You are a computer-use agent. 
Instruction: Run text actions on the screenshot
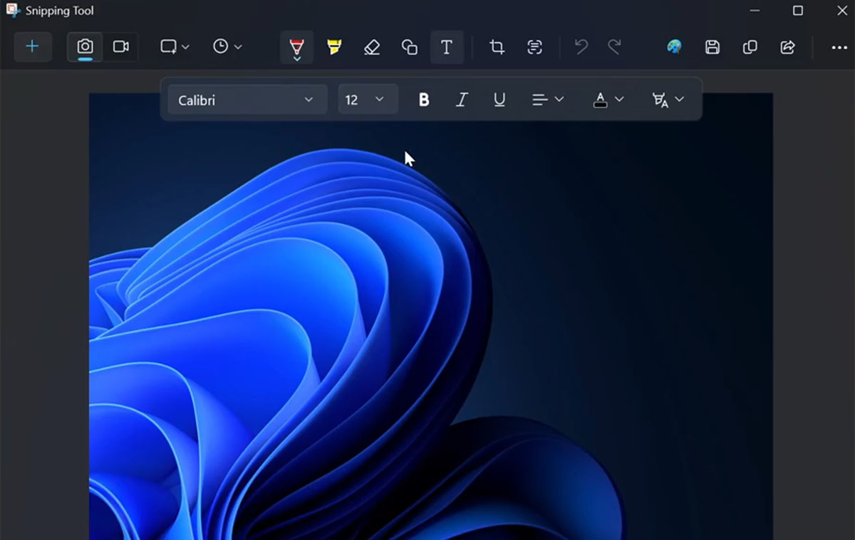tap(533, 46)
